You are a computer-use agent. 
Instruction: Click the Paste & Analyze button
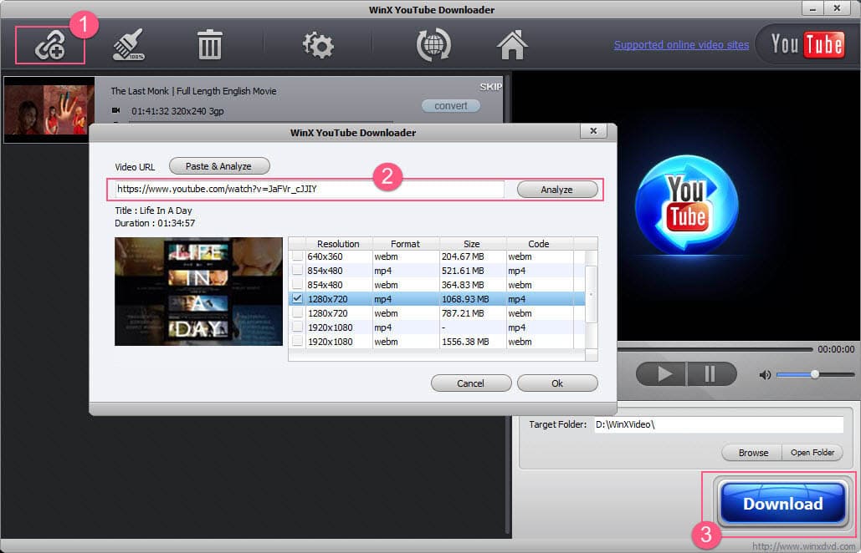219,166
